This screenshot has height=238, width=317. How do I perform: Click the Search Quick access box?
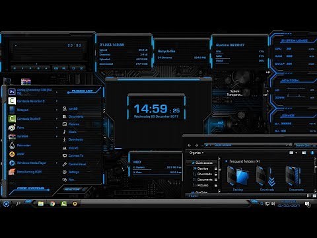coord(305,145)
